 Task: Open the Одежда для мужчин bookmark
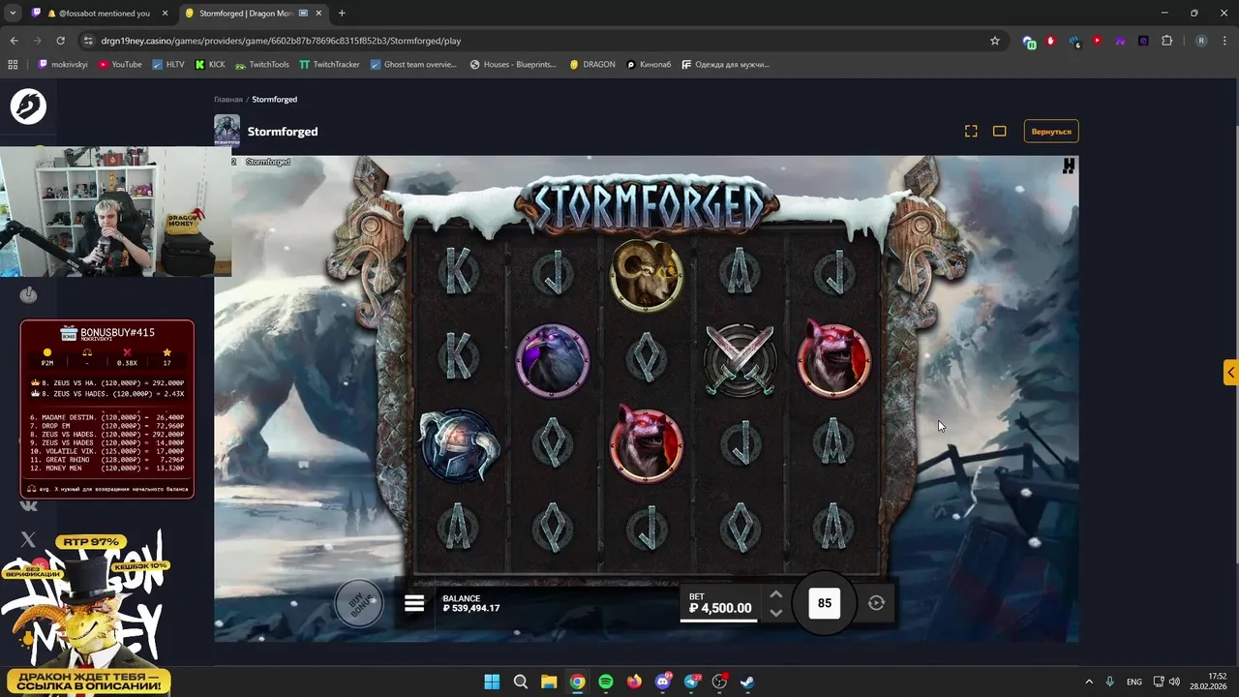(x=726, y=65)
